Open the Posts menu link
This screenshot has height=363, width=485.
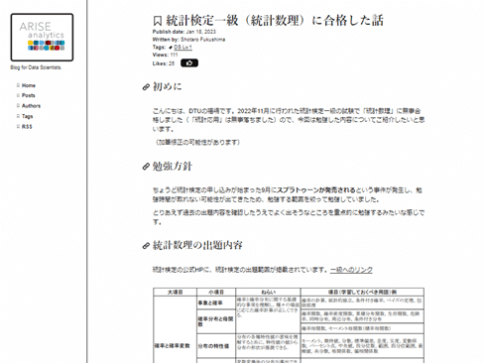pos(28,95)
